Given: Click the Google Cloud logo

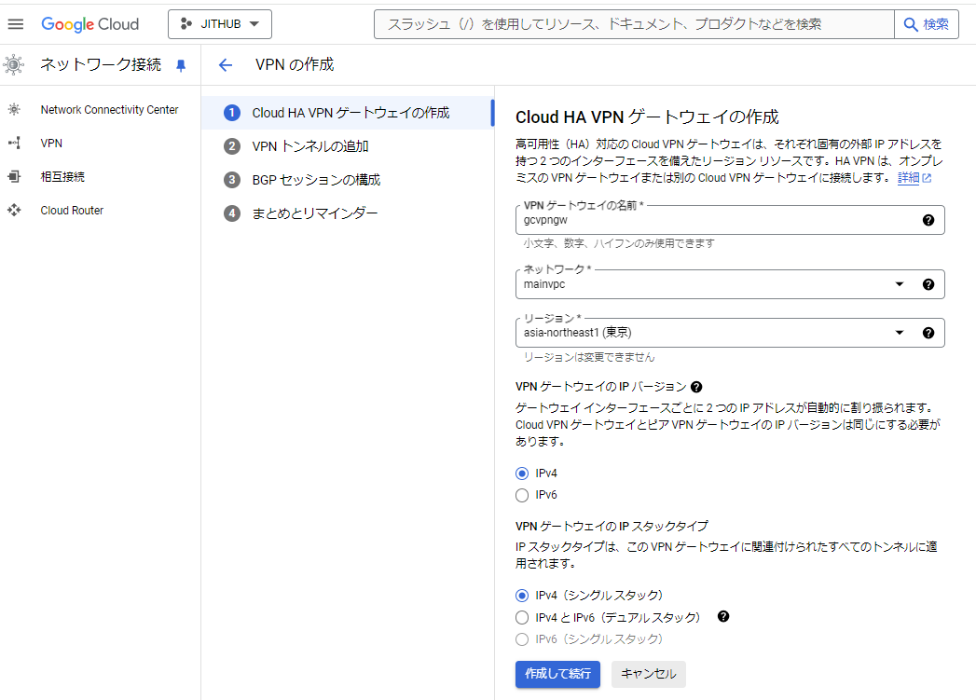Looking at the screenshot, I should pos(90,24).
